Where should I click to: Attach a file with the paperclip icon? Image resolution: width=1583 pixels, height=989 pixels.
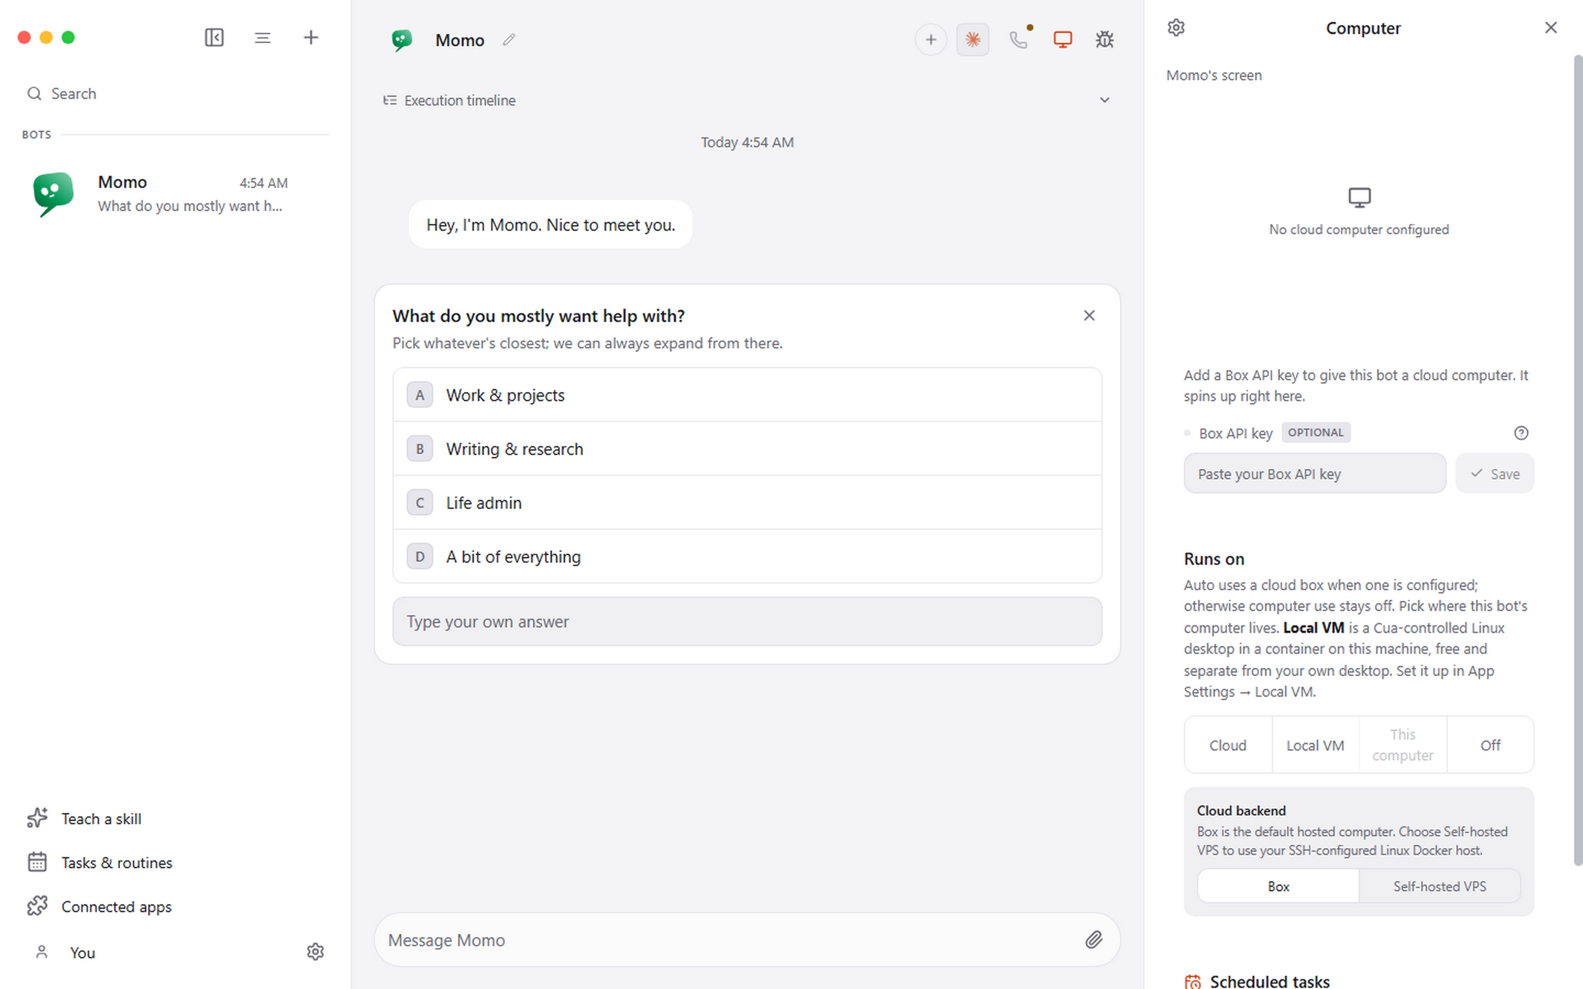[1094, 940]
